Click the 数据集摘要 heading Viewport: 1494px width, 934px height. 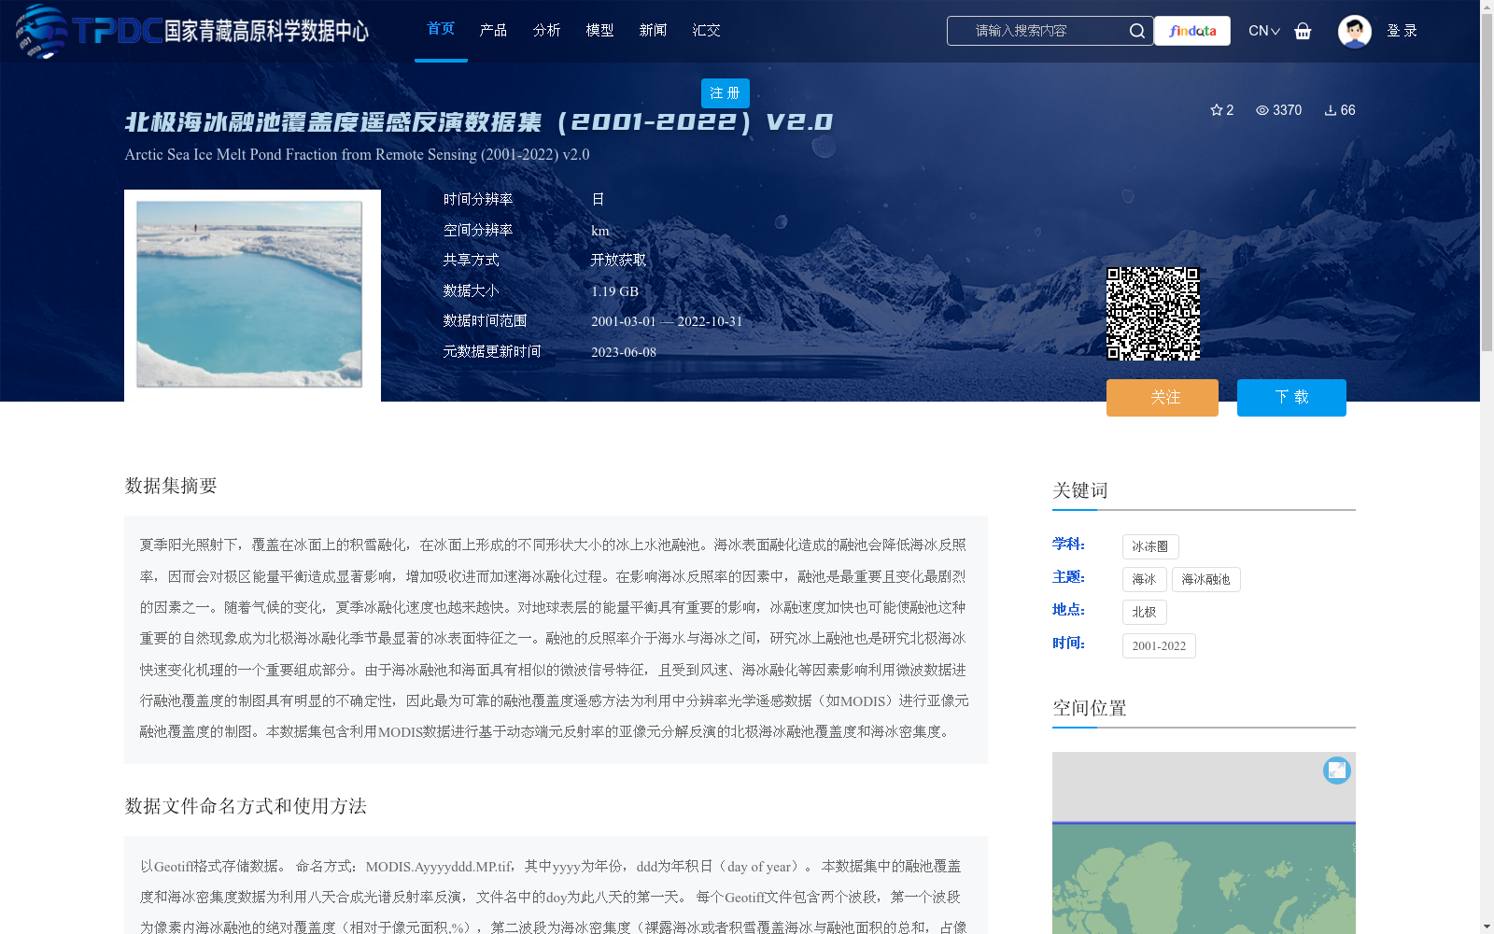[x=171, y=486]
